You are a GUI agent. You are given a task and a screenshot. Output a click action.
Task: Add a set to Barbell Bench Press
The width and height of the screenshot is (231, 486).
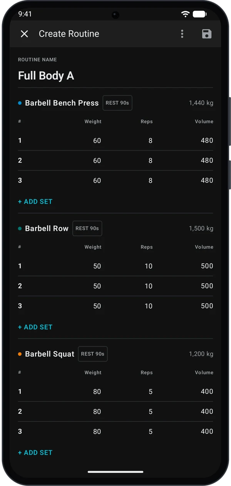tap(35, 201)
